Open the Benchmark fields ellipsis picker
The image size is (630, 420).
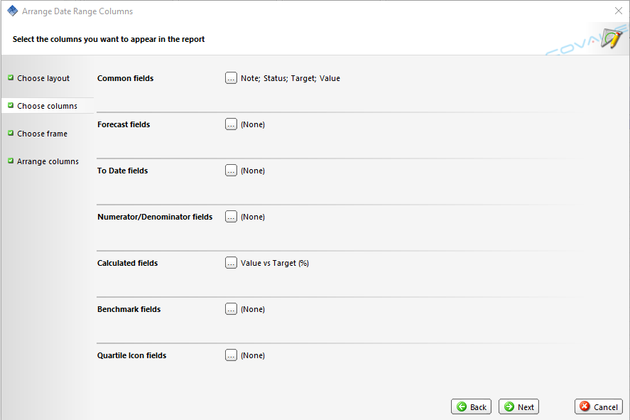(231, 309)
